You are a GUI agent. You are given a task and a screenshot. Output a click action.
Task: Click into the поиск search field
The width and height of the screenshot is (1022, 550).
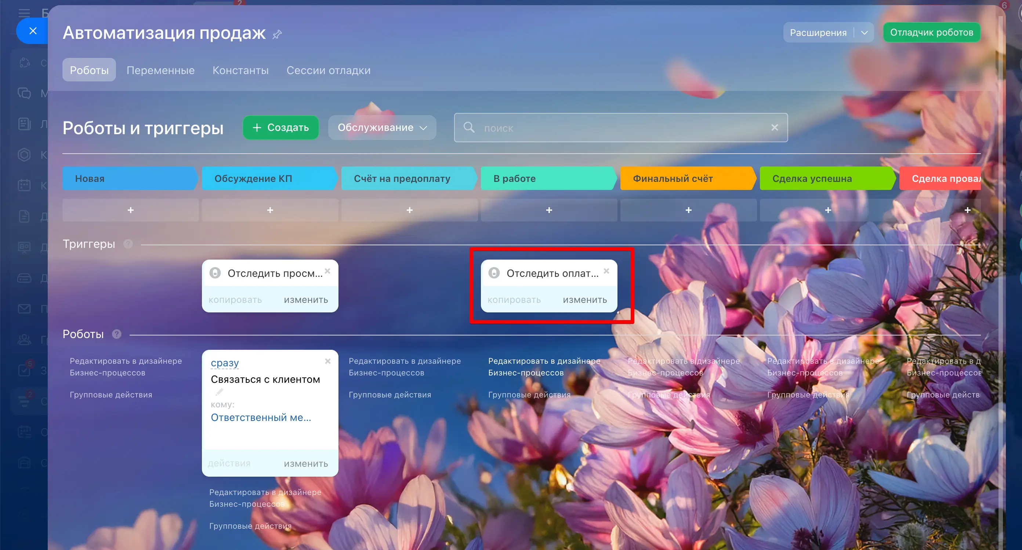pos(619,128)
